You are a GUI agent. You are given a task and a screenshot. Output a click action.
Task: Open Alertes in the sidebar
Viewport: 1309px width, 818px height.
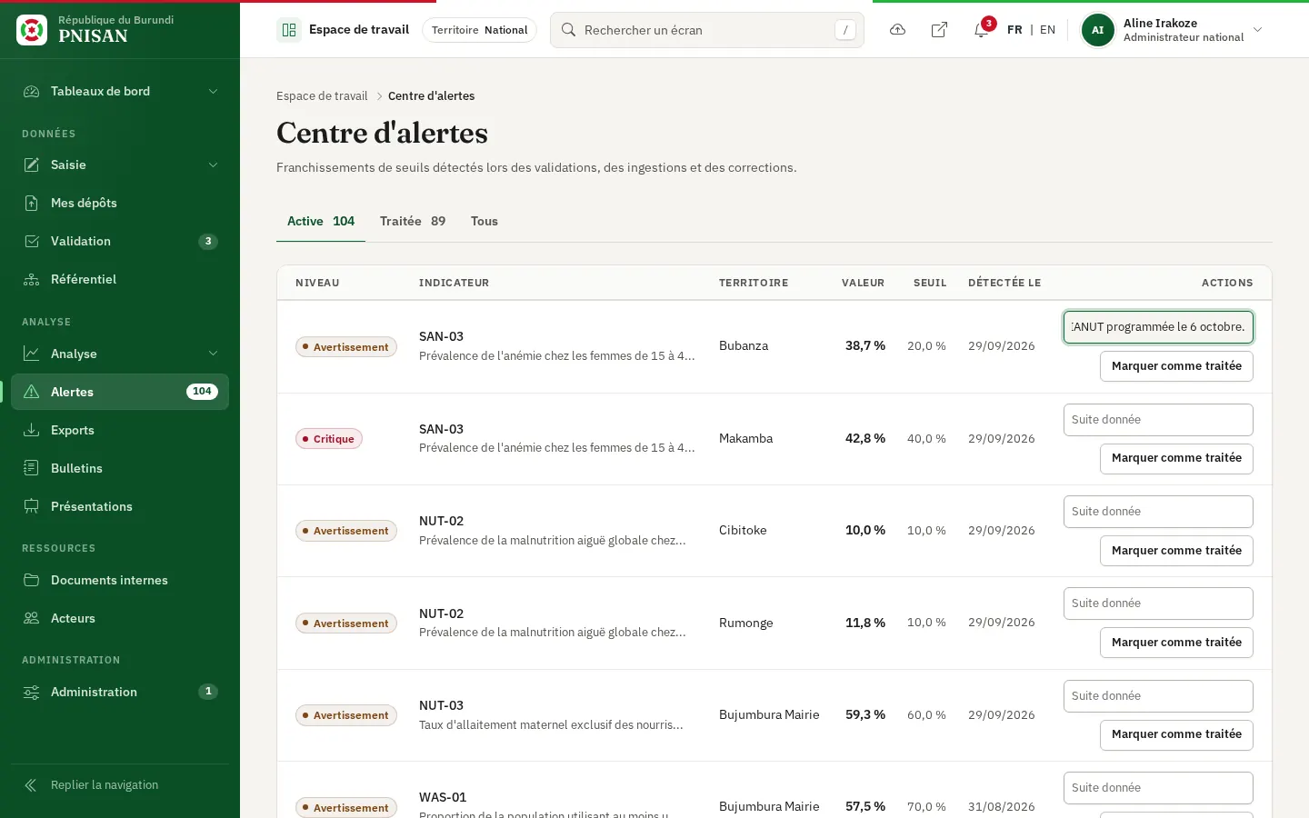tap(120, 392)
